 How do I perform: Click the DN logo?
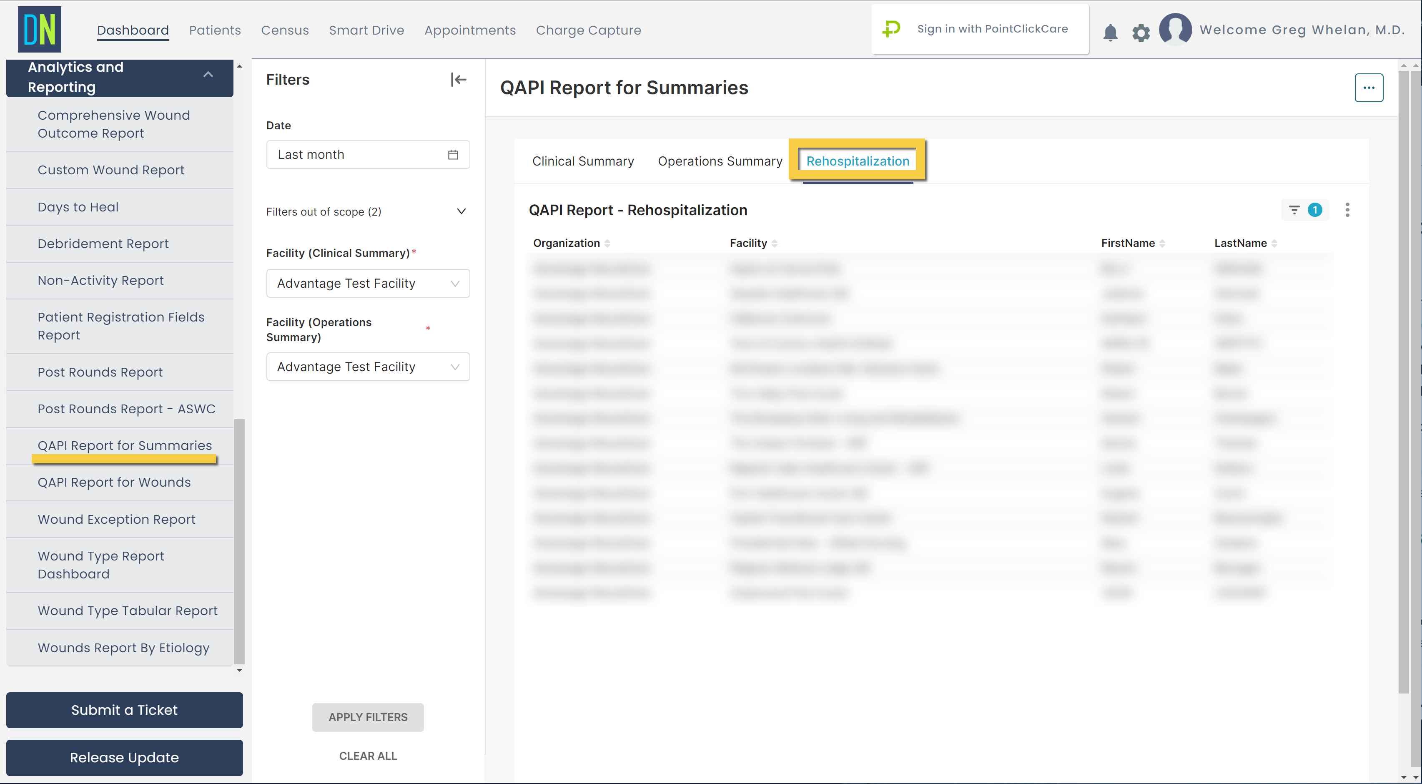click(x=39, y=29)
